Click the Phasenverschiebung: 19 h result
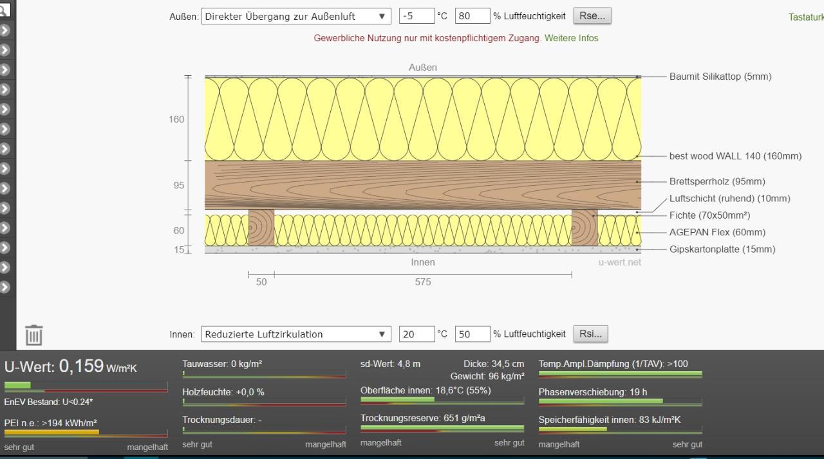 pyautogui.click(x=593, y=392)
